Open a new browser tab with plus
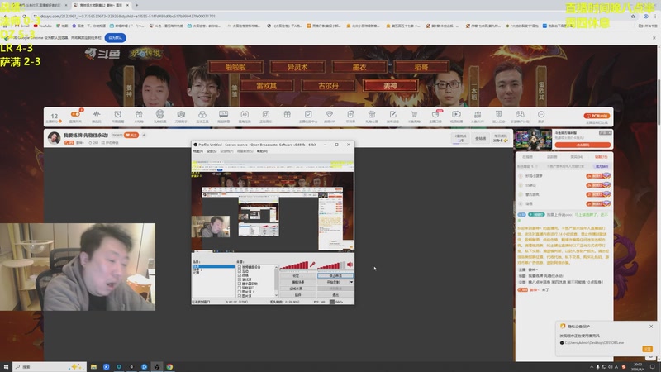 coord(136,5)
